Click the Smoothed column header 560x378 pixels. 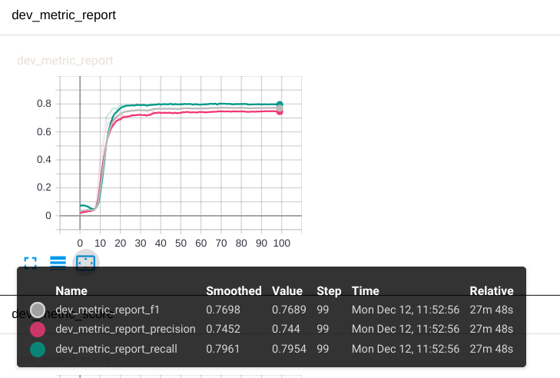click(x=234, y=291)
